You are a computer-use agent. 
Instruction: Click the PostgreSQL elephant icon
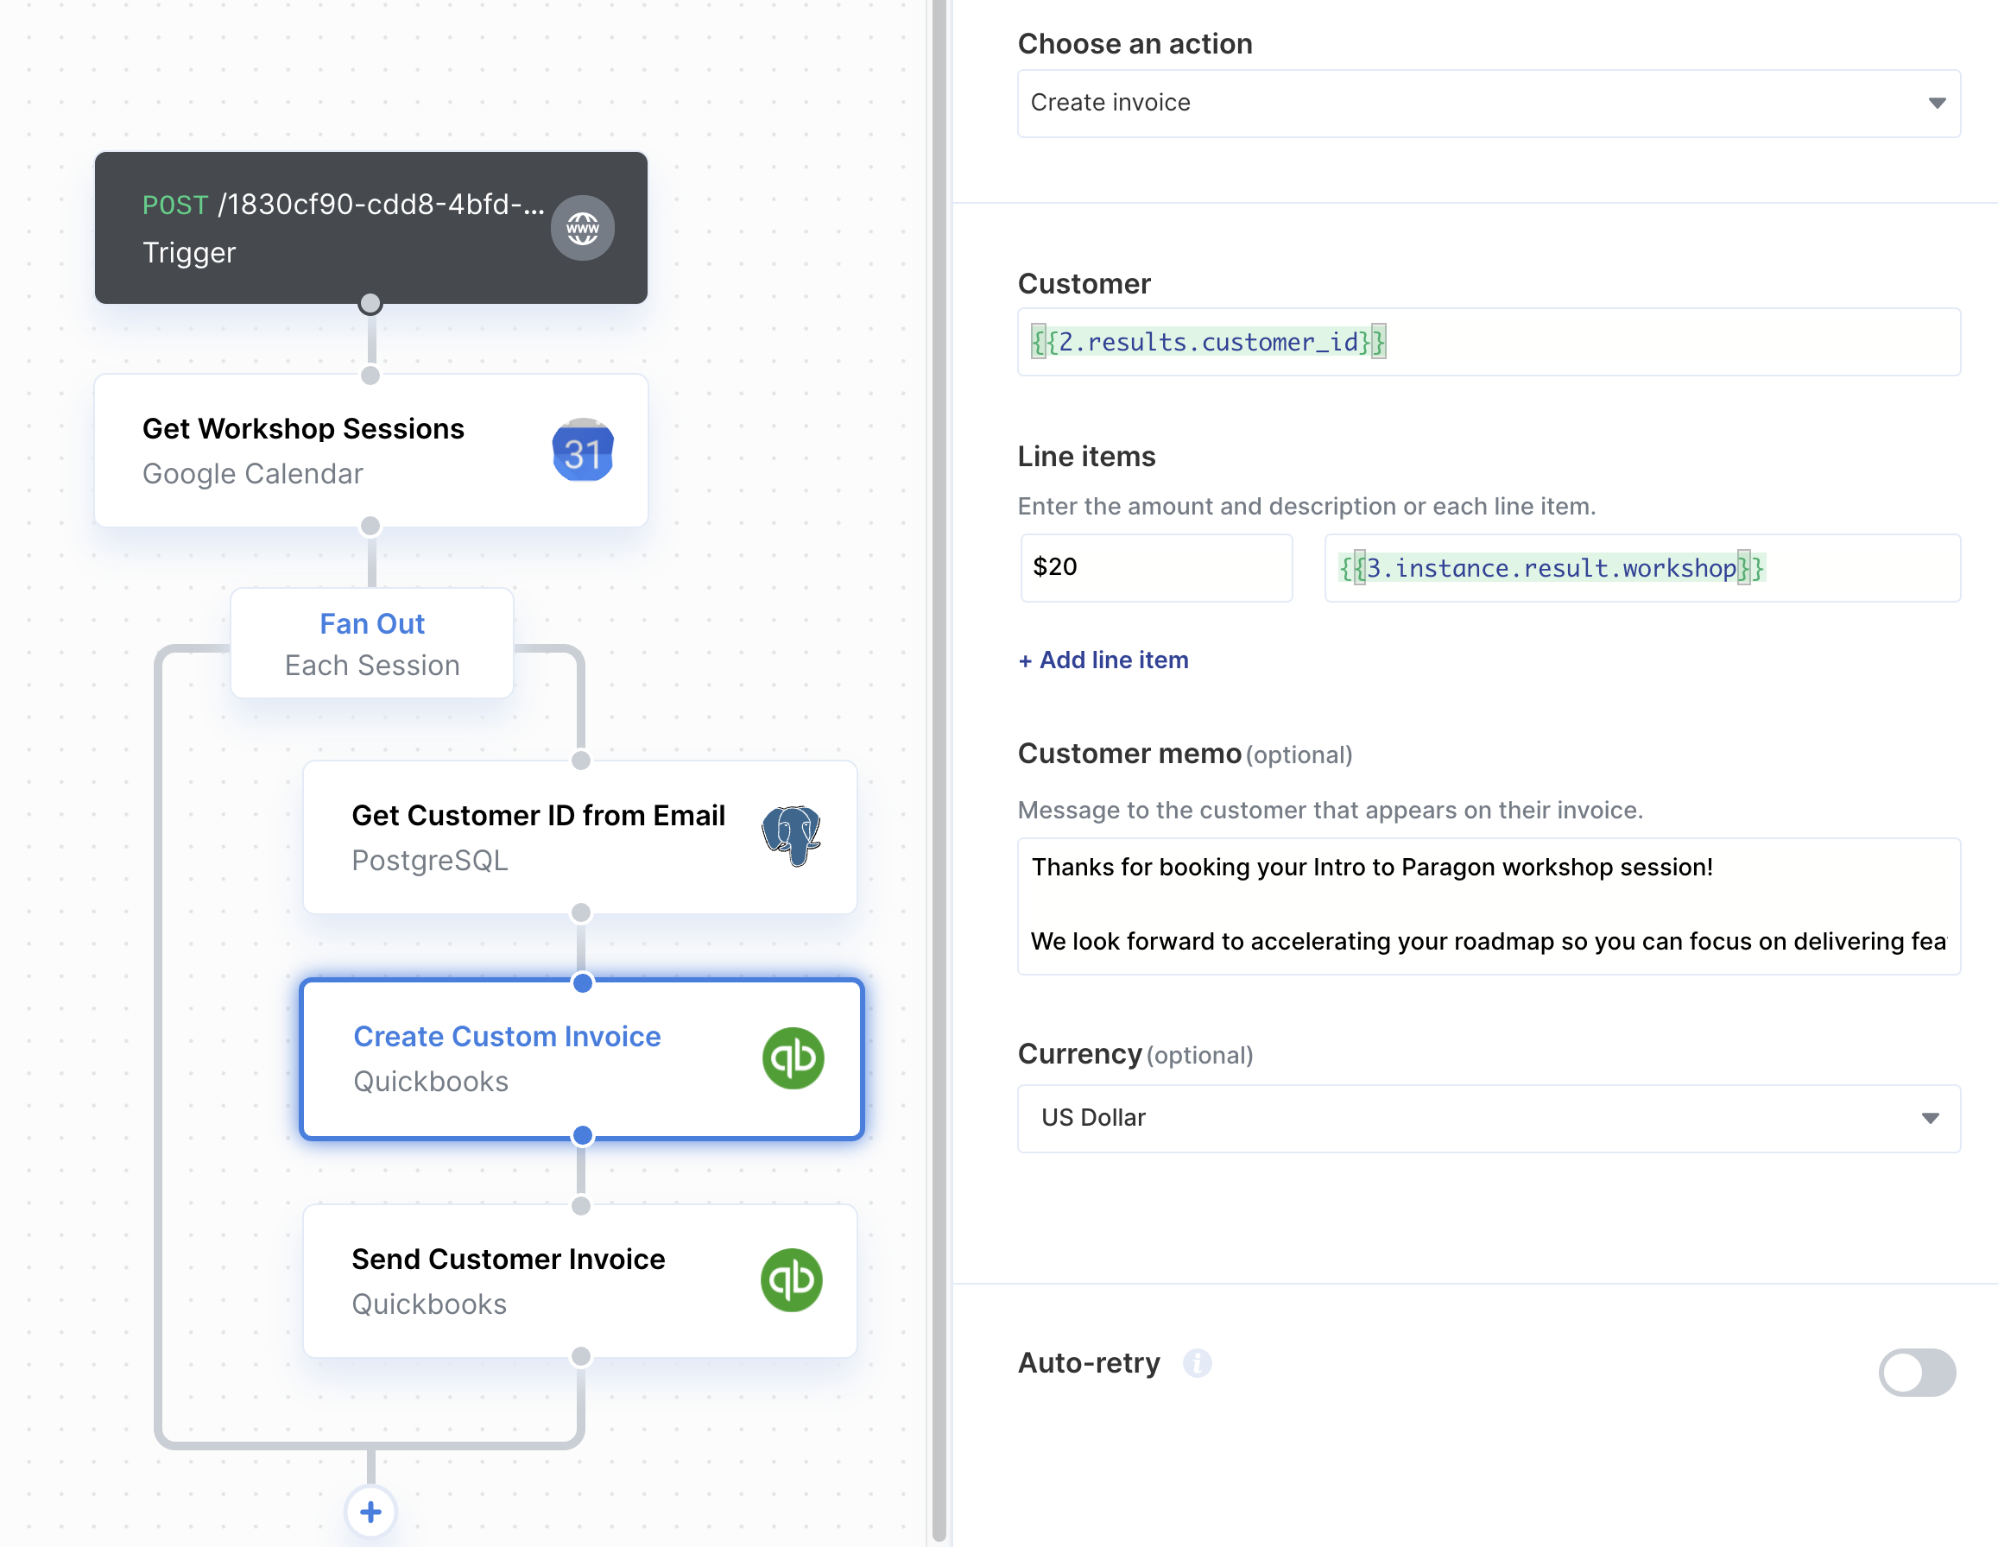pos(791,836)
